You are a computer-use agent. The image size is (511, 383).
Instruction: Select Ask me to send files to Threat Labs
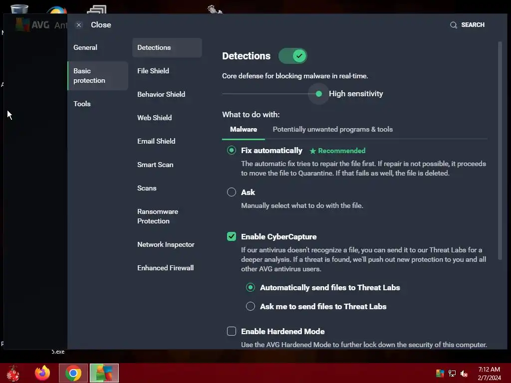pos(251,306)
